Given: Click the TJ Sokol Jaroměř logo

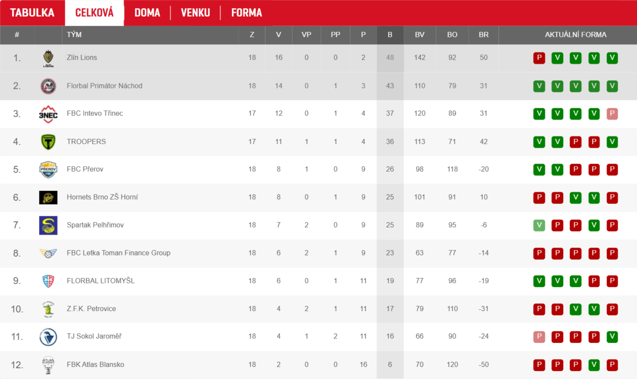Looking at the screenshot, I should click(48, 337).
